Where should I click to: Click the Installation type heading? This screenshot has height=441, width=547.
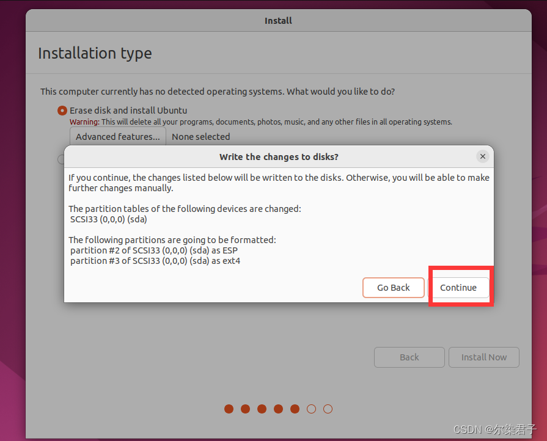tap(95, 53)
